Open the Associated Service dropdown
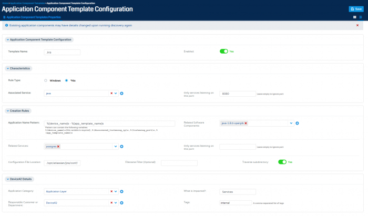 pos(116,94)
